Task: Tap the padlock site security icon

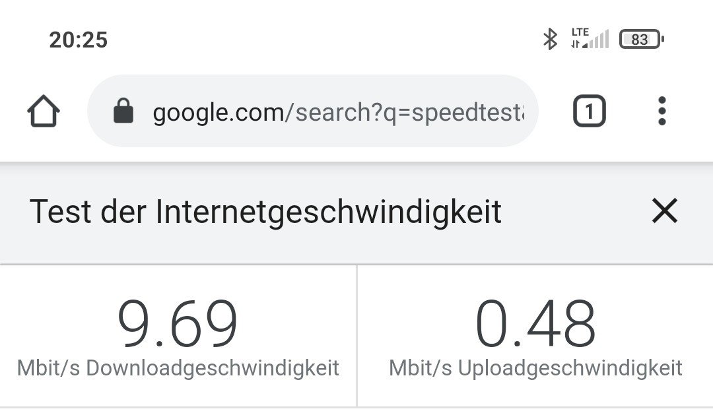Action: pyautogui.click(x=123, y=110)
